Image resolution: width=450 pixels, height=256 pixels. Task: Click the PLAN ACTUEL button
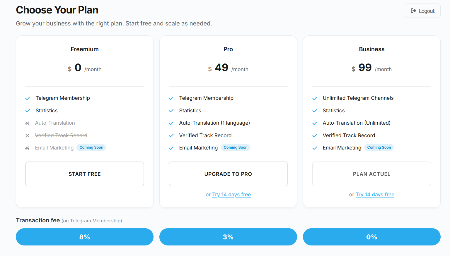coord(371,174)
